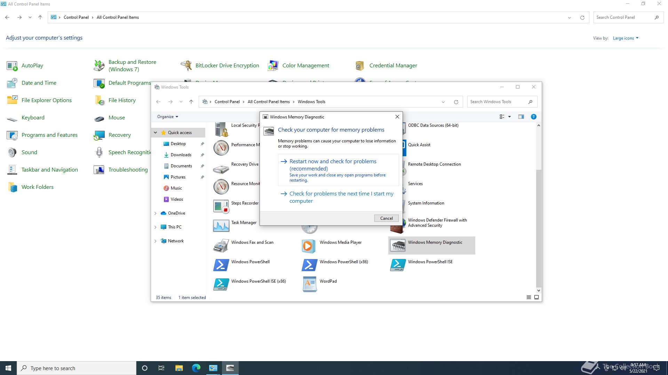Screen dimensions: 668x375
Task: Click Cancel in Memory Diagnostic dialog
Action: 386,218
